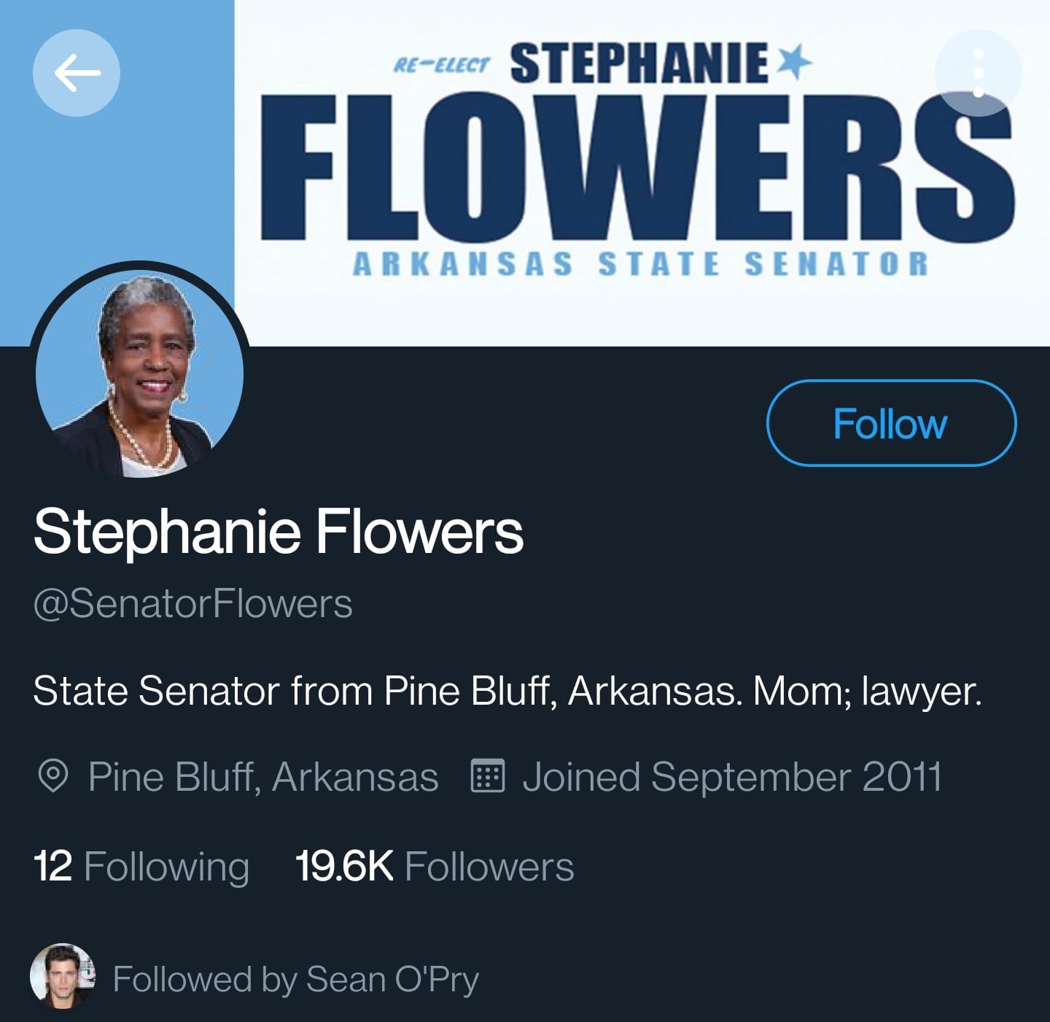Open Sean O'Pry's small avatar
Viewport: 1050px width, 1022px height.
[63, 976]
